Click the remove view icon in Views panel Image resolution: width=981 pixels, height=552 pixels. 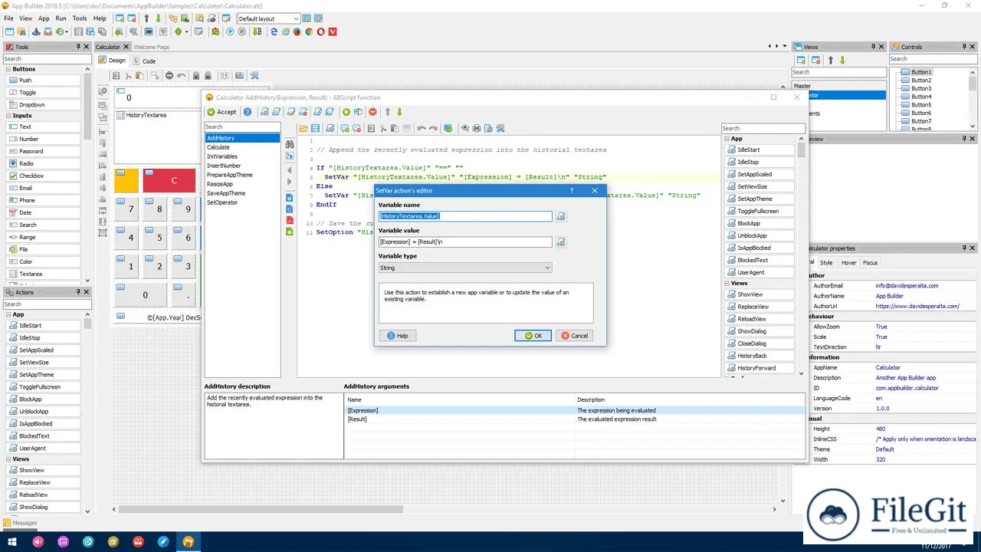pos(815,60)
